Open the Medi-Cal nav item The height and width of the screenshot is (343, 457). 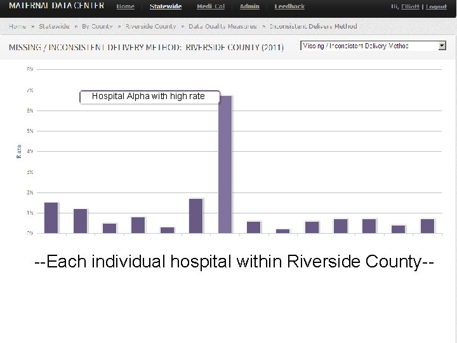coord(211,6)
